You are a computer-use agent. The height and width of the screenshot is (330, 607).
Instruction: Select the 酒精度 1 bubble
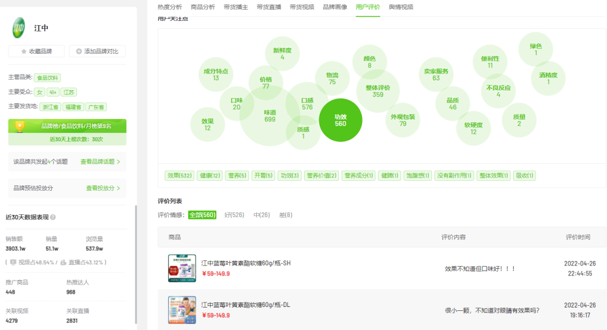pyautogui.click(x=548, y=79)
